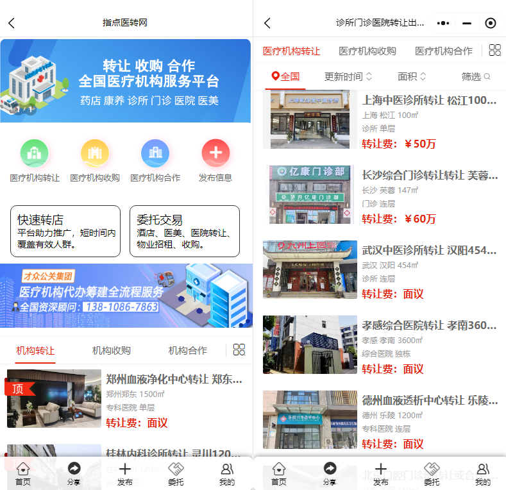View the 孝感综合医院 building photo

(310, 345)
